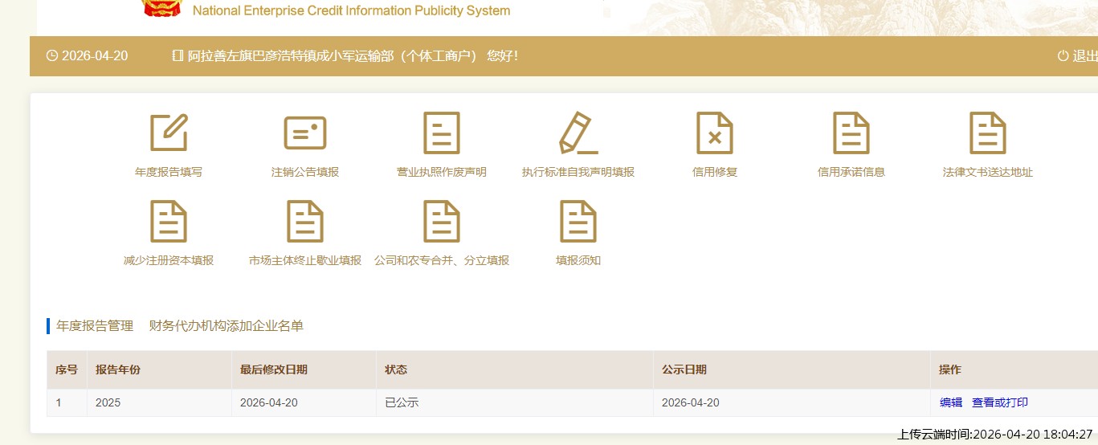Click the 注销公告填报 card icon

[305, 133]
